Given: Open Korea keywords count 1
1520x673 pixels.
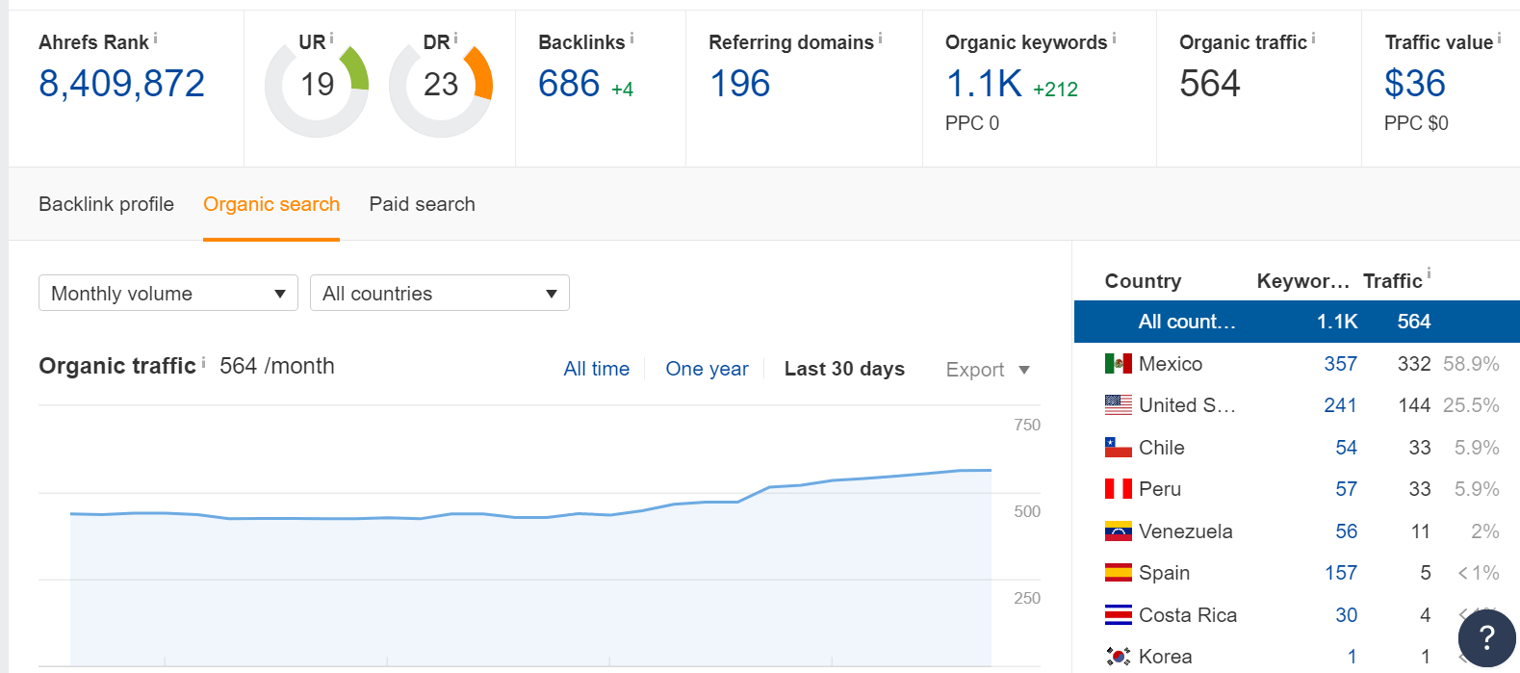Looking at the screenshot, I should coord(1353,657).
